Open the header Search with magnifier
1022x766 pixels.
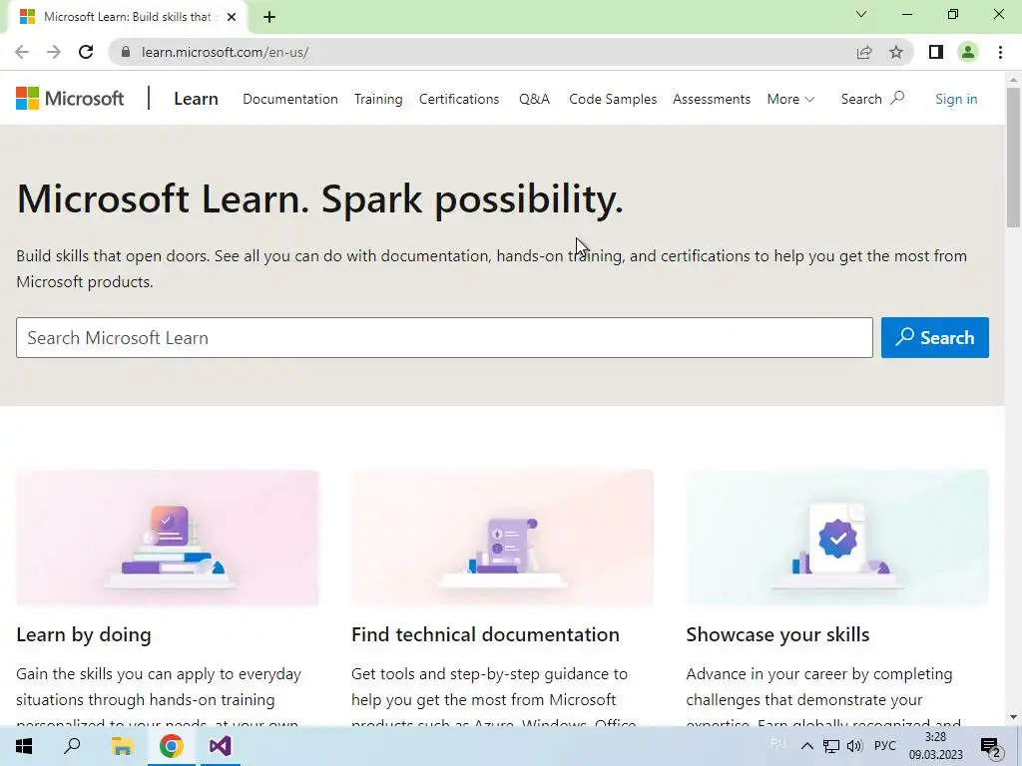tap(872, 99)
